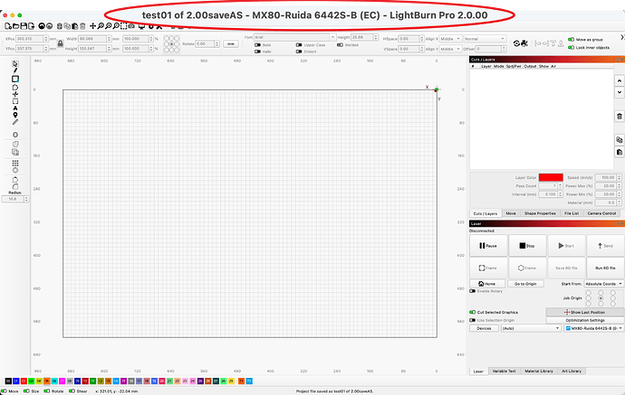
Task: Activate the Pan/Move view crosshair icon
Action: tap(92, 26)
